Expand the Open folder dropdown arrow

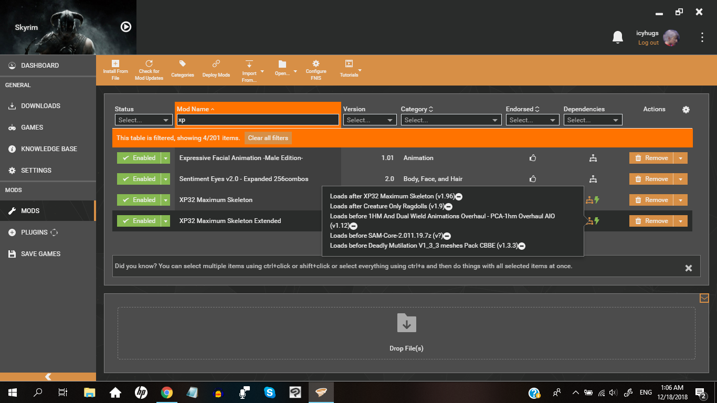click(295, 71)
